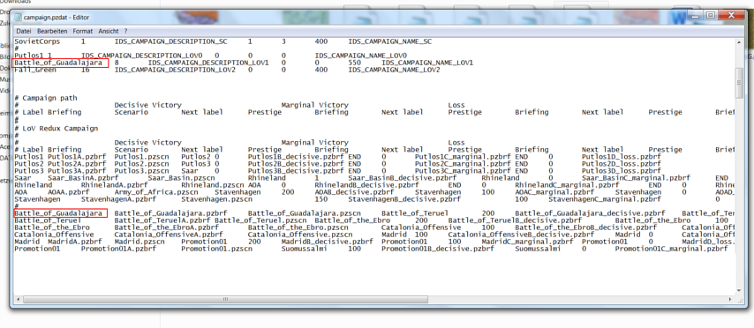Click the horizontal scrollbar right arrow

click(x=730, y=299)
